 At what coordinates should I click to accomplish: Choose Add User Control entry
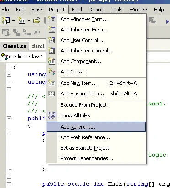[96, 40]
